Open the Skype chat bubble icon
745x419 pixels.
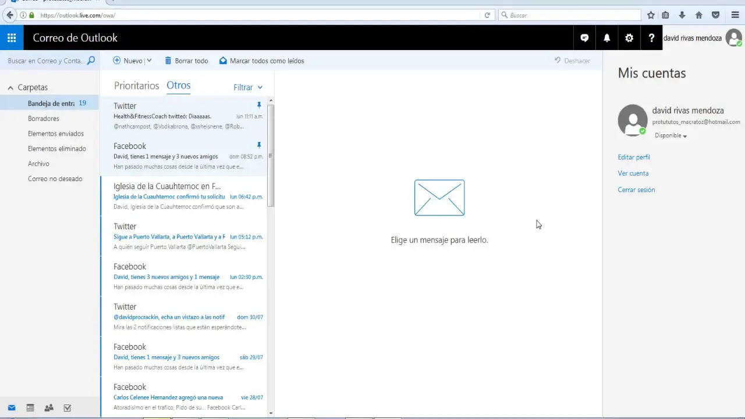click(584, 38)
